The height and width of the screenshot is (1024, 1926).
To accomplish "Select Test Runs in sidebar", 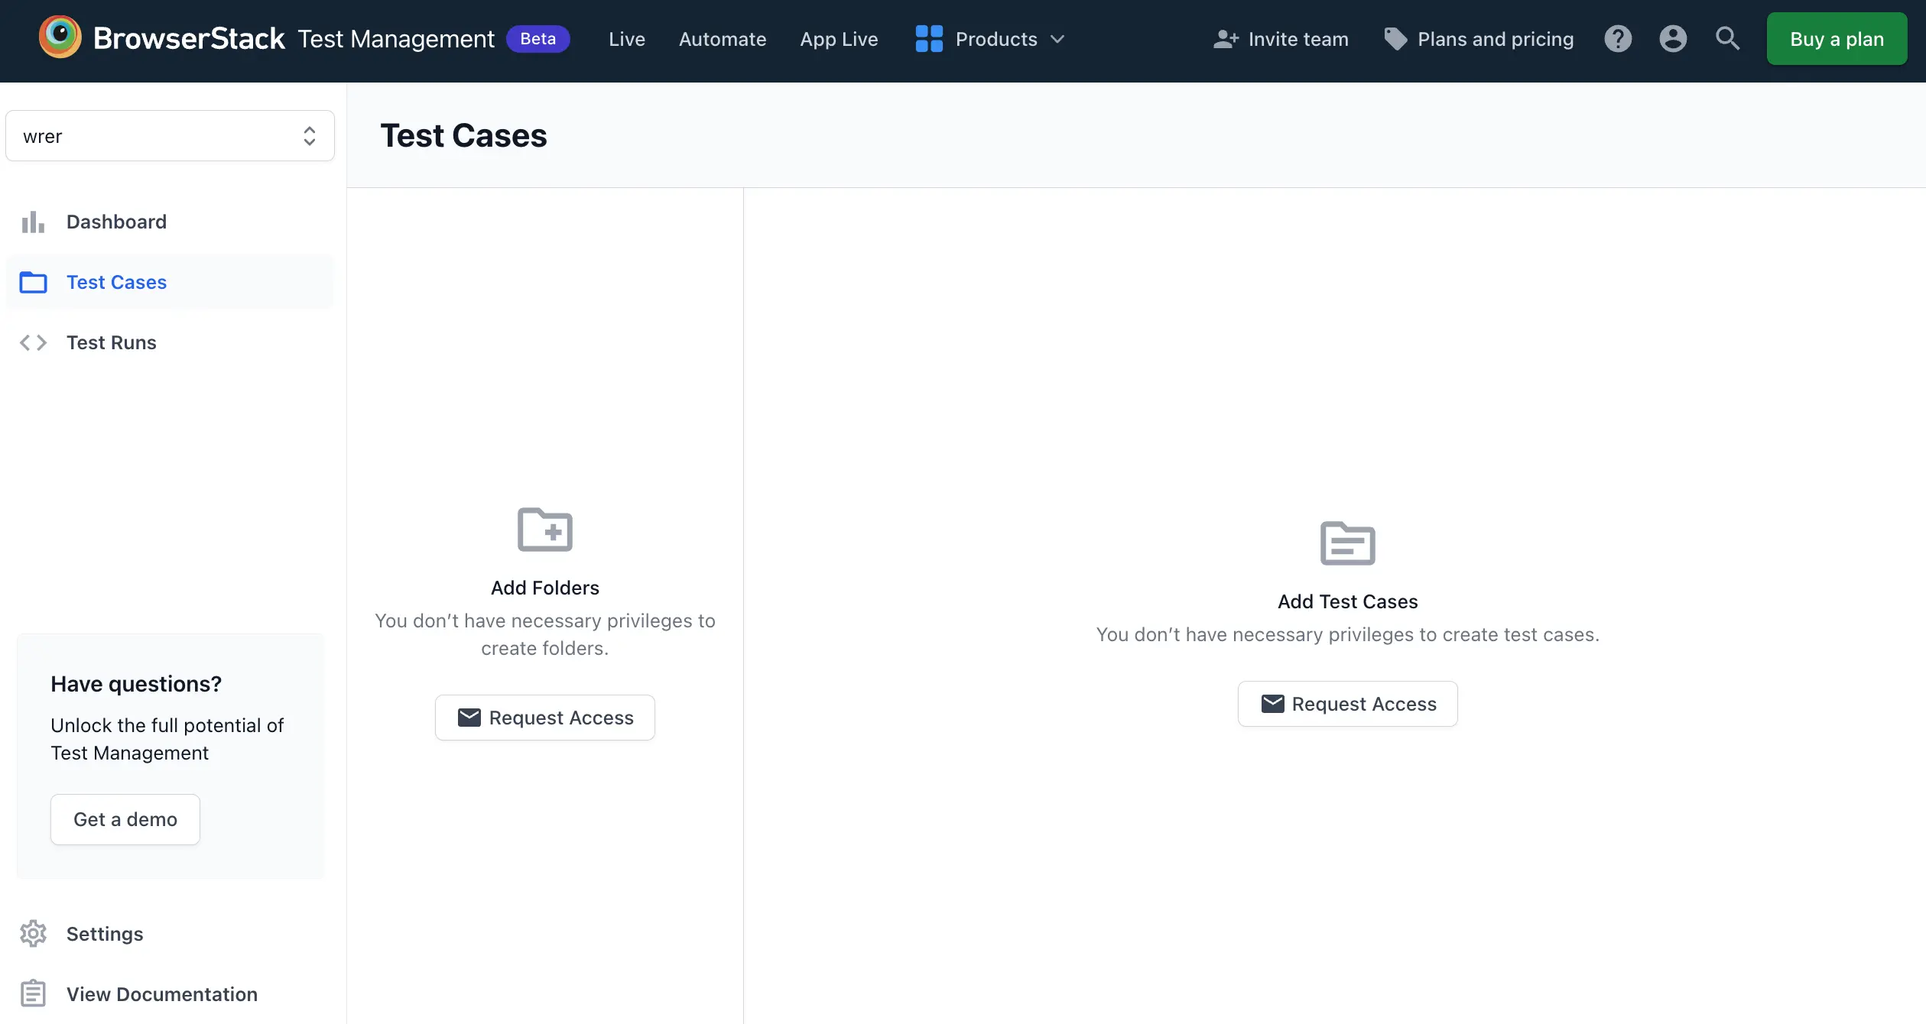I will tap(111, 342).
